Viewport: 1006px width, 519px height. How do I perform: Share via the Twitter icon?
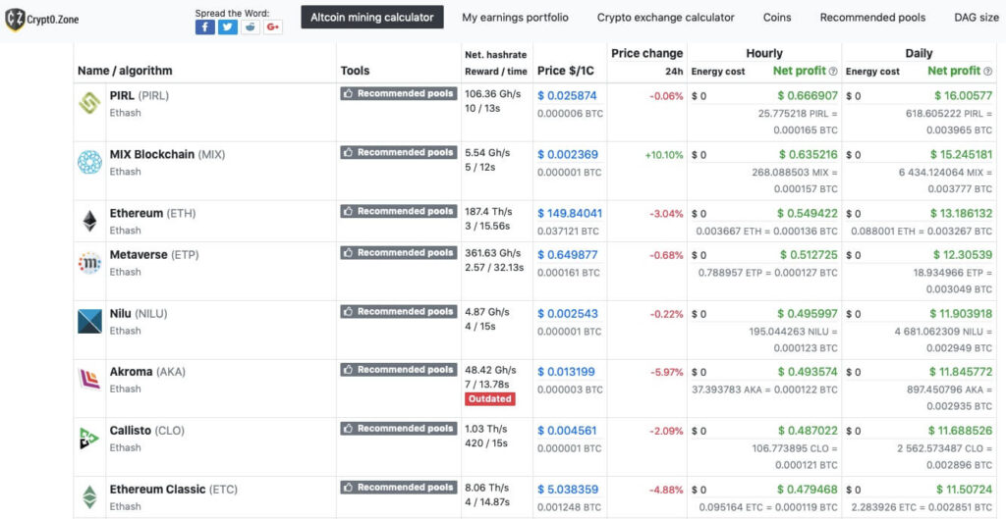(x=227, y=26)
